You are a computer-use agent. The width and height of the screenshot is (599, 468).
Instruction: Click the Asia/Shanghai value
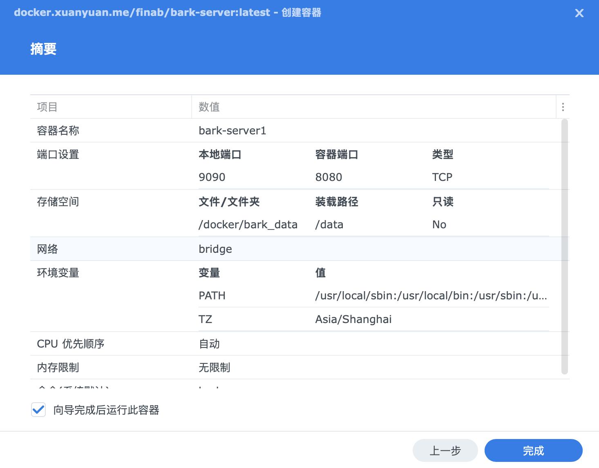[x=353, y=319]
